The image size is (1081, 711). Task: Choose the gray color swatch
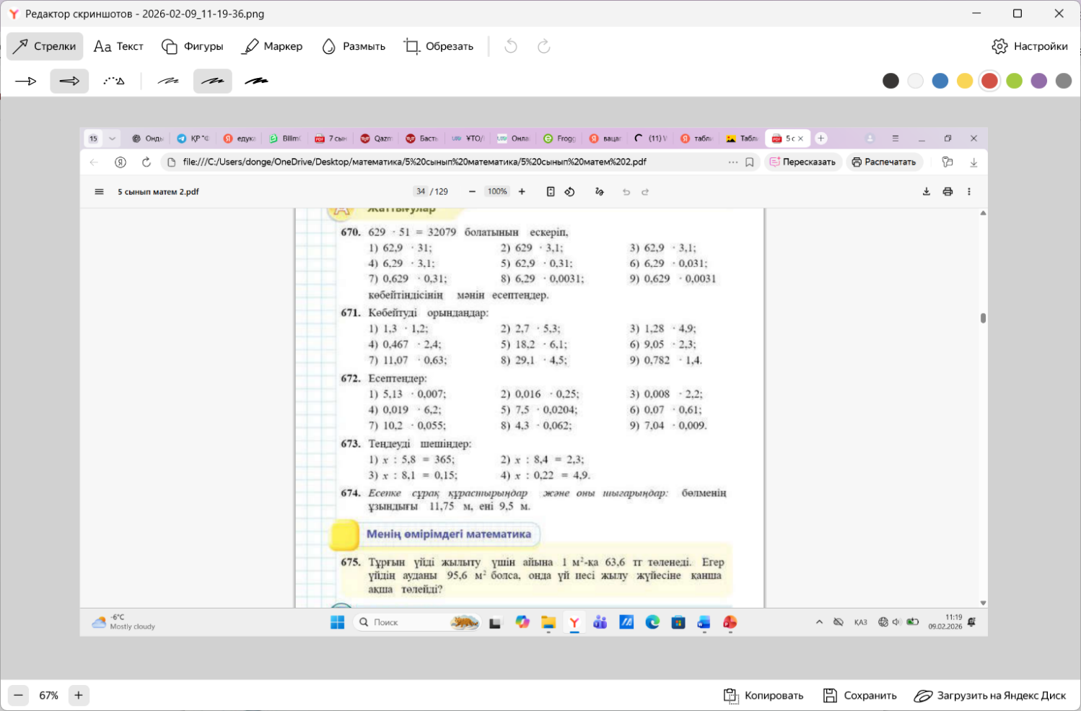pos(1064,81)
